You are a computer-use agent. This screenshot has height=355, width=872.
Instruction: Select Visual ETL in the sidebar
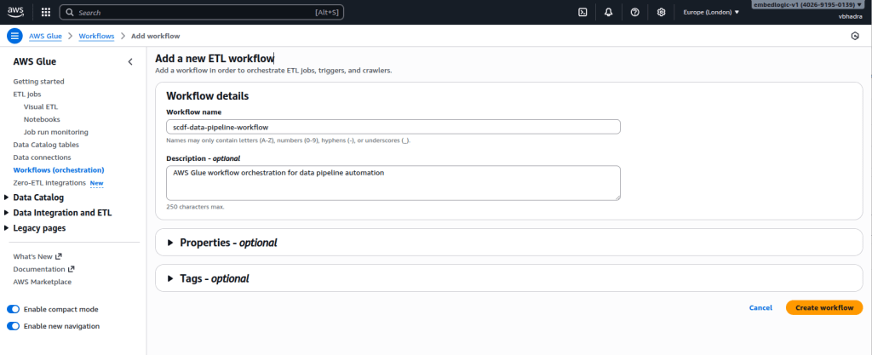[41, 106]
